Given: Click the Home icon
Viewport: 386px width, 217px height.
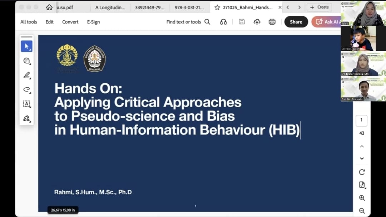Looking at the screenshot, I should pyautogui.click(x=49, y=7).
